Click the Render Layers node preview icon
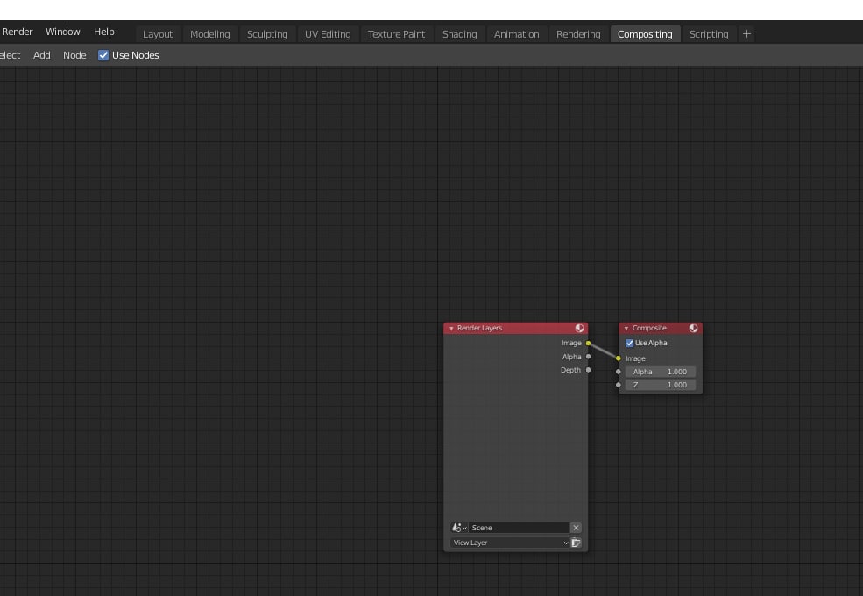 point(579,329)
